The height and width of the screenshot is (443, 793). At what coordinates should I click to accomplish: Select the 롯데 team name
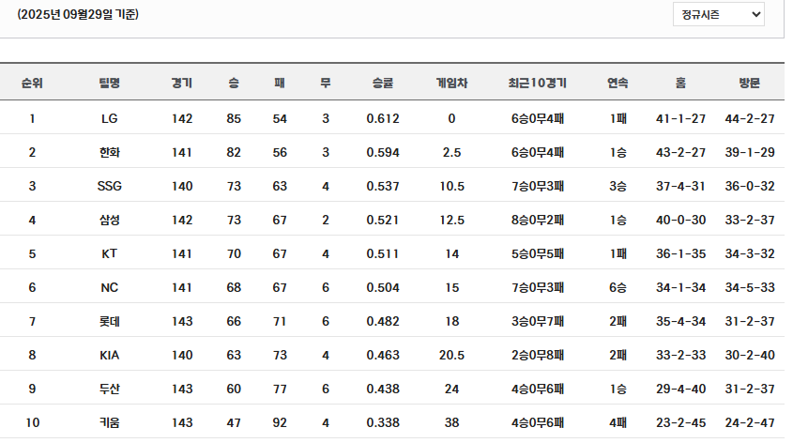tap(109, 322)
